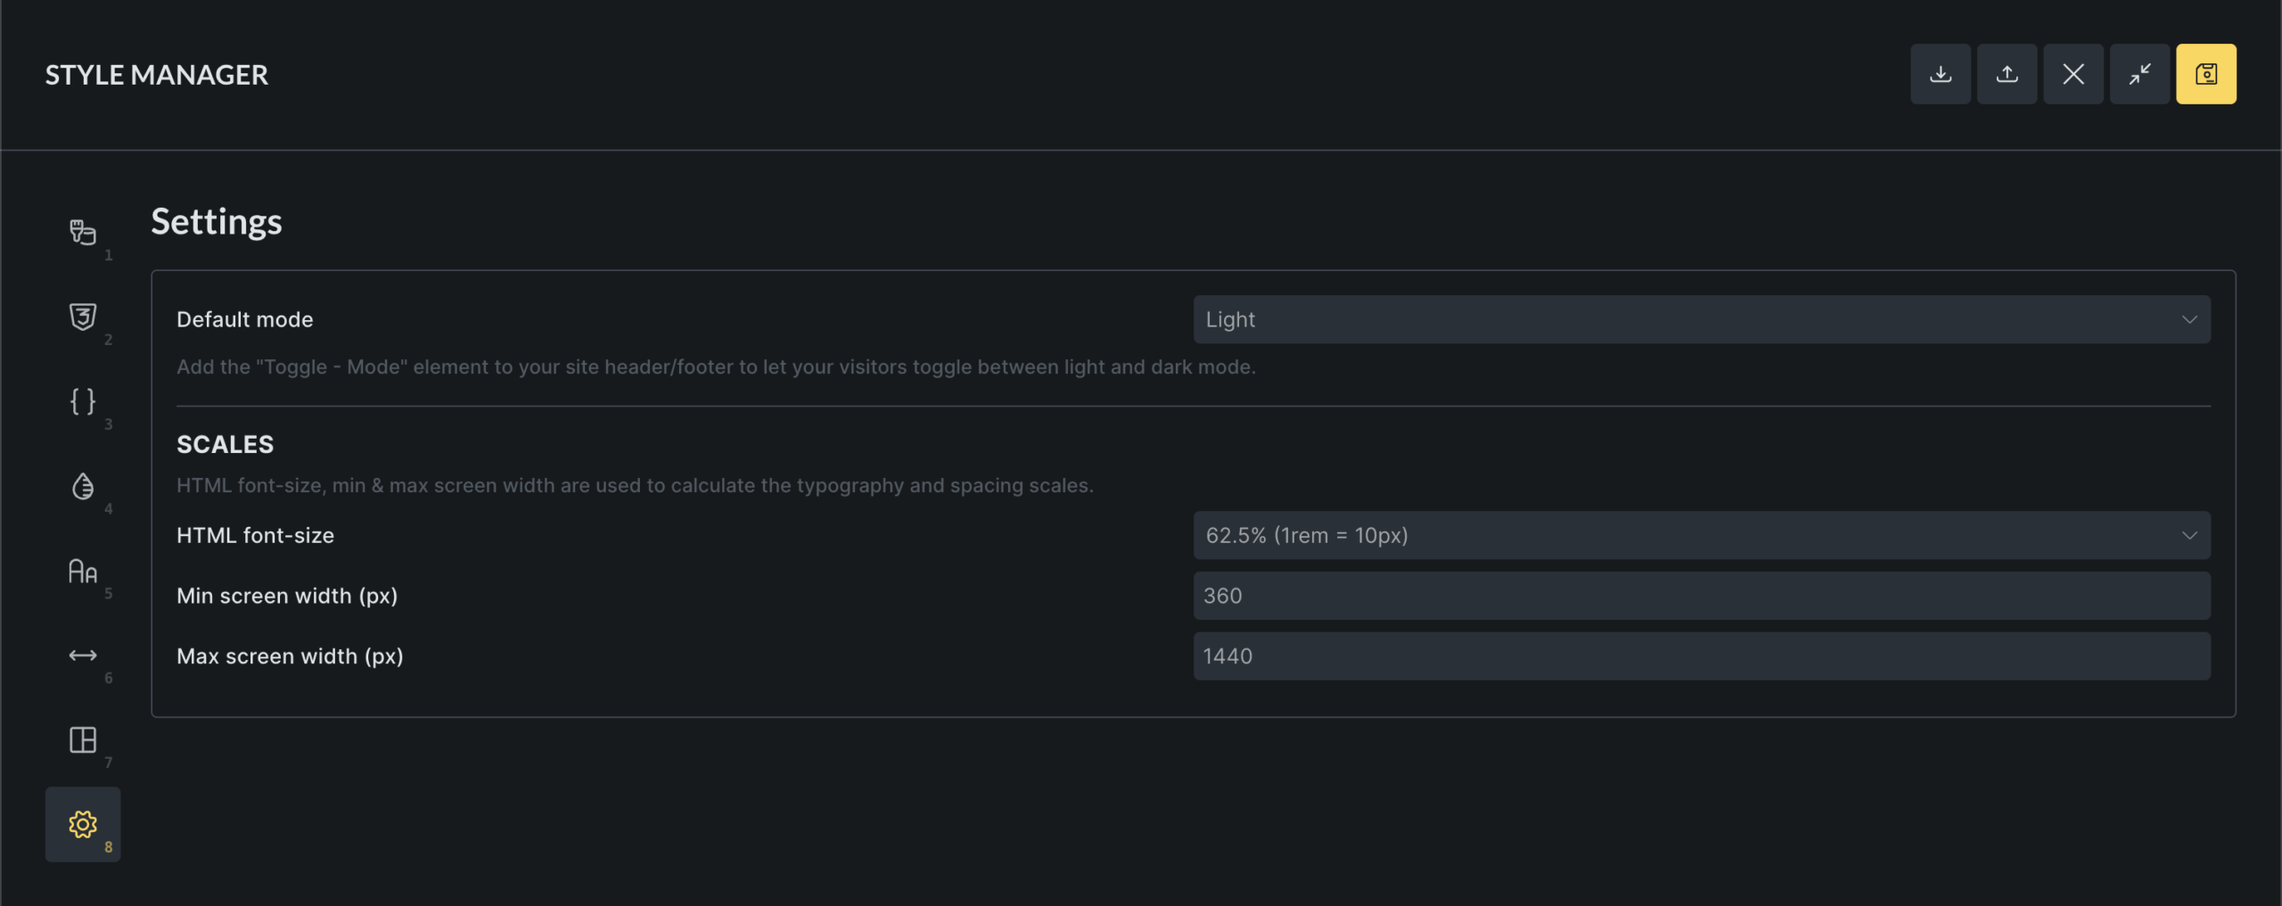The width and height of the screenshot is (2282, 906).
Task: Click the STYLE MANAGER title
Action: (x=157, y=75)
